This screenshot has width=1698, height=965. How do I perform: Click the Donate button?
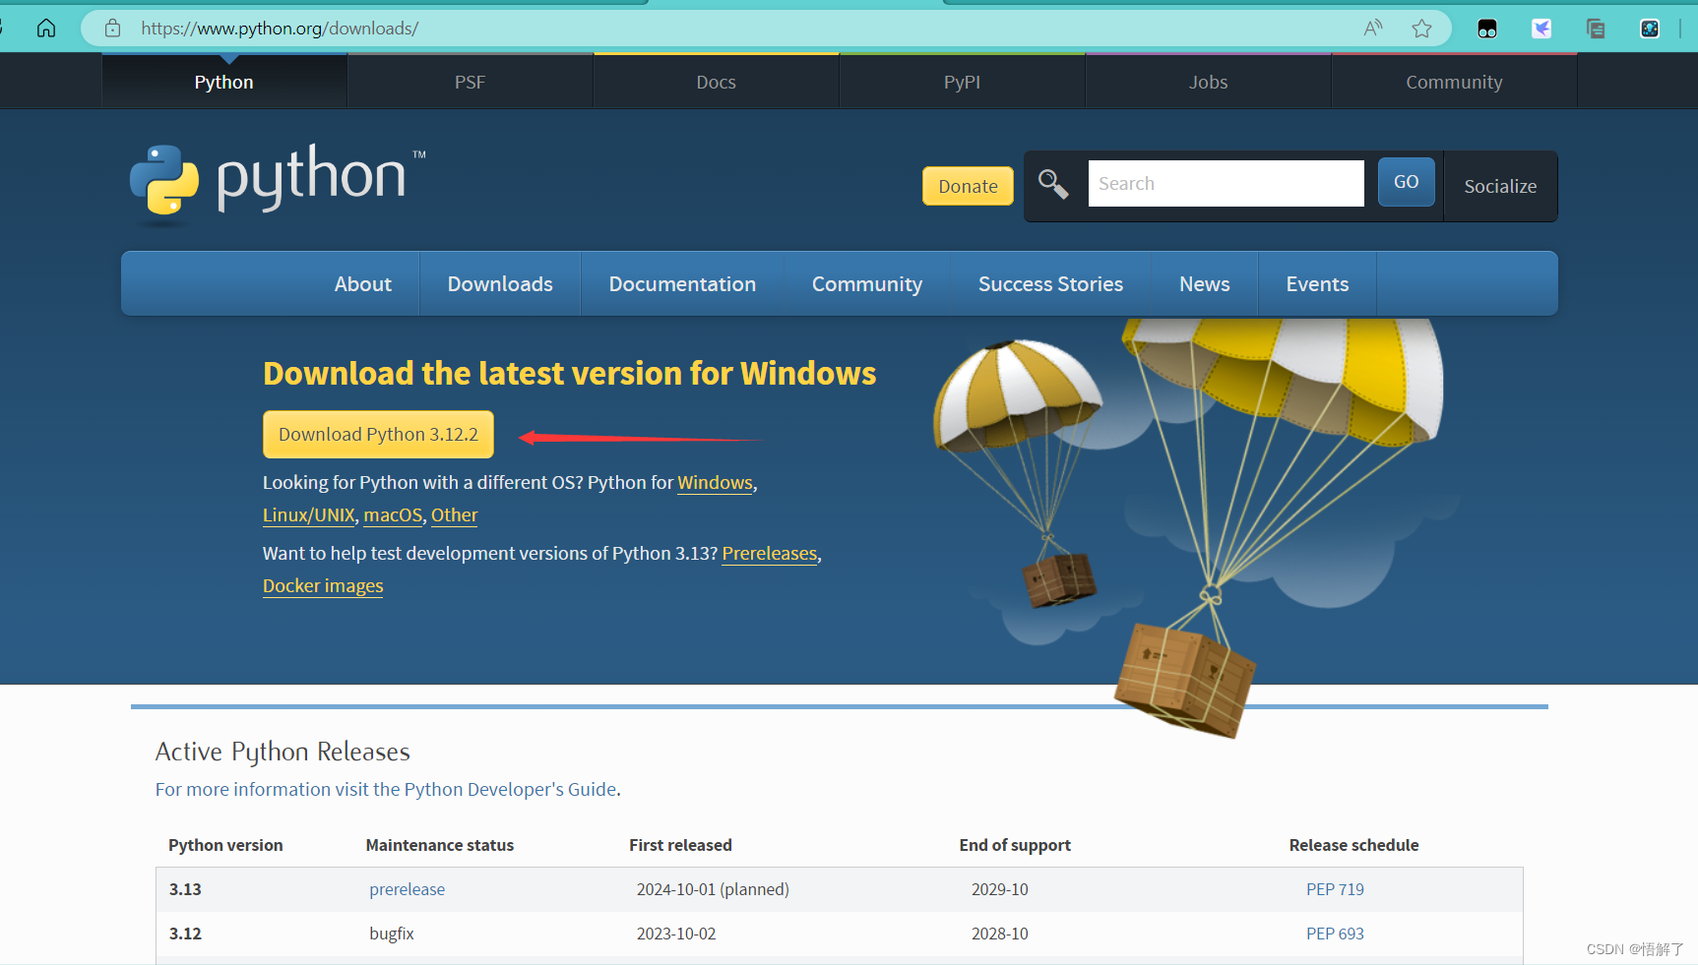click(x=968, y=186)
